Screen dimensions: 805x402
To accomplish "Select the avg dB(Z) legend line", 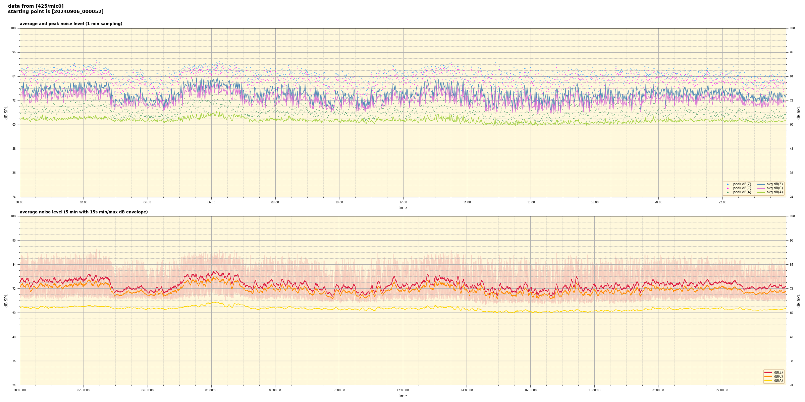I will (761, 184).
